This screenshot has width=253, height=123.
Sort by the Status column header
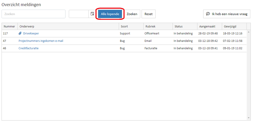coord(185,26)
